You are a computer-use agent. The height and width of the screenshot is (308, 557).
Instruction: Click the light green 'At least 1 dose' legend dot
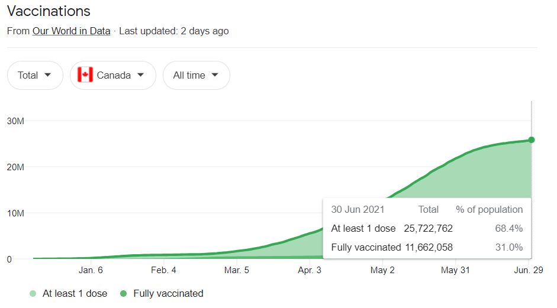[33, 293]
